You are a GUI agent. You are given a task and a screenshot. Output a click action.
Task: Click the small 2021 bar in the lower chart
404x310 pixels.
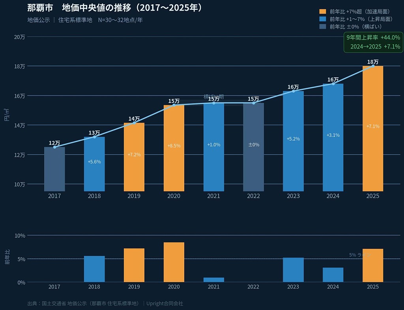(213, 280)
